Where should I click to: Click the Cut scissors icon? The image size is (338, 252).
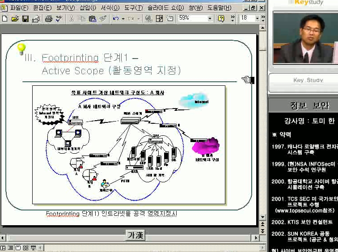71,19
